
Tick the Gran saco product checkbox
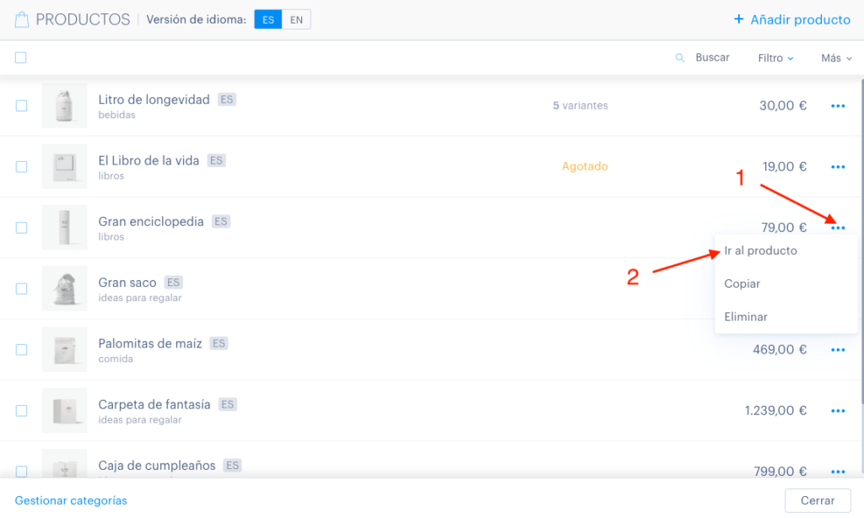point(21,289)
